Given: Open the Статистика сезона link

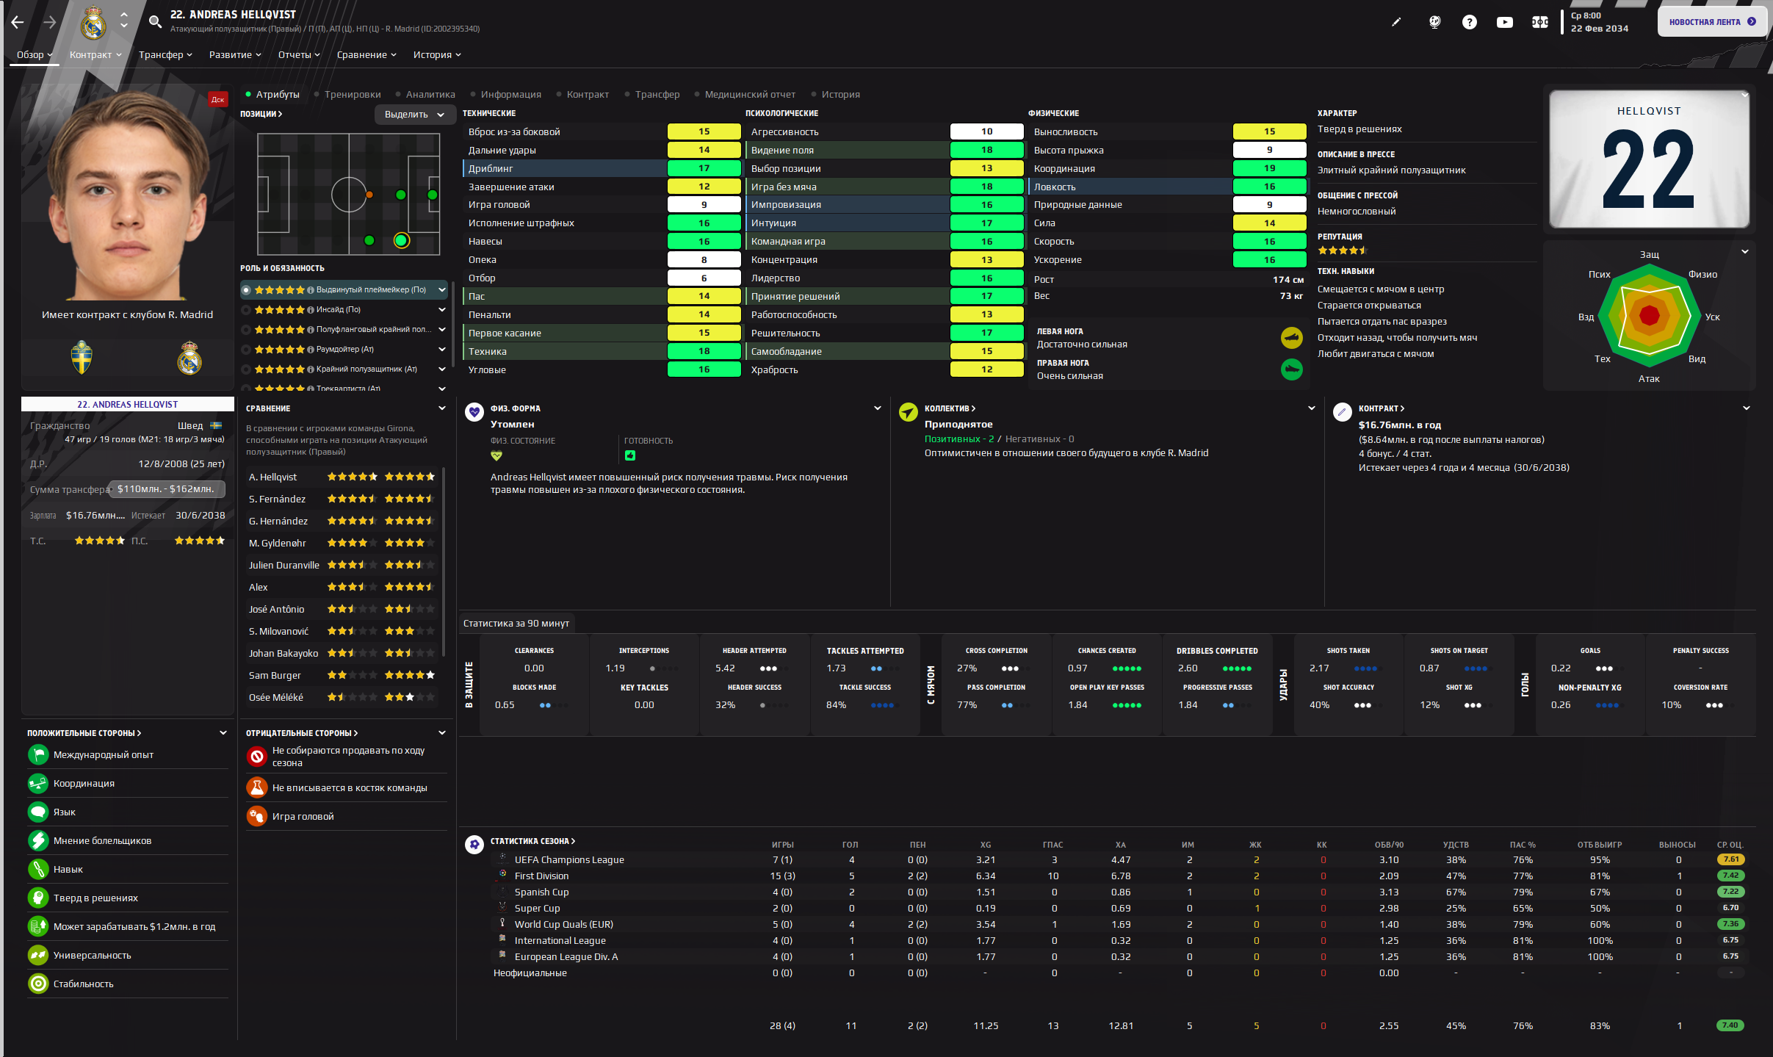Looking at the screenshot, I should pyautogui.click(x=532, y=841).
